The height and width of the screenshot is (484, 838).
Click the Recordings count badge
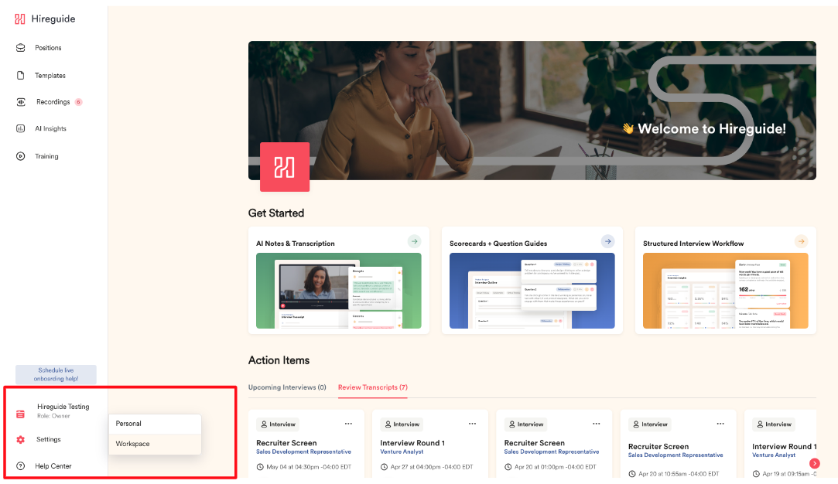[79, 102]
